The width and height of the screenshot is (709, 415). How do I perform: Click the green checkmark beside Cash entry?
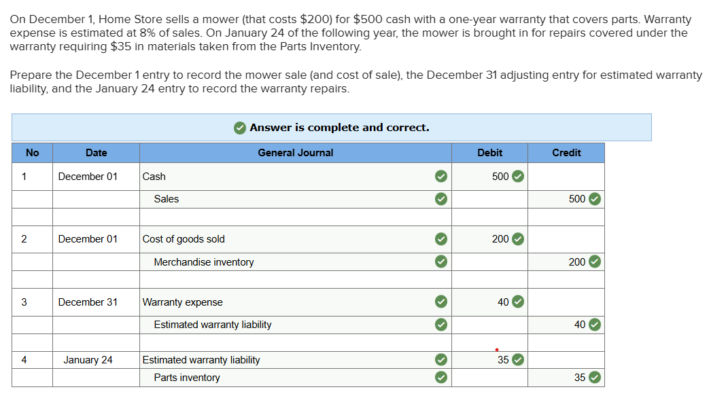441,177
